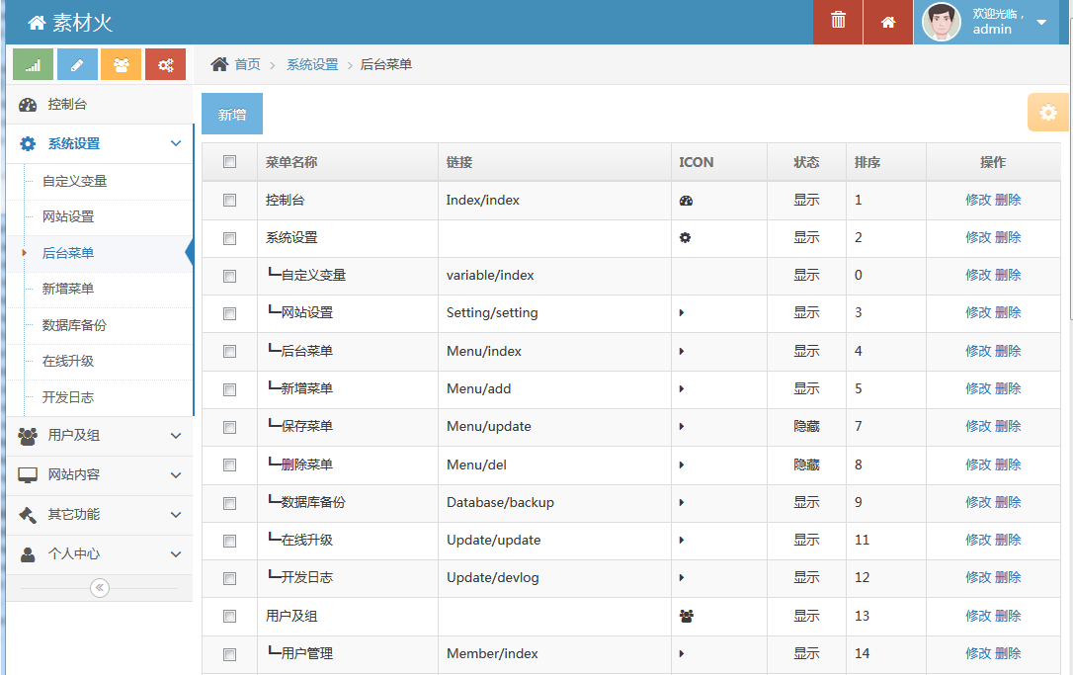Click Update/devlog link cell
Screen dimensions: 1073x675
coord(493,578)
